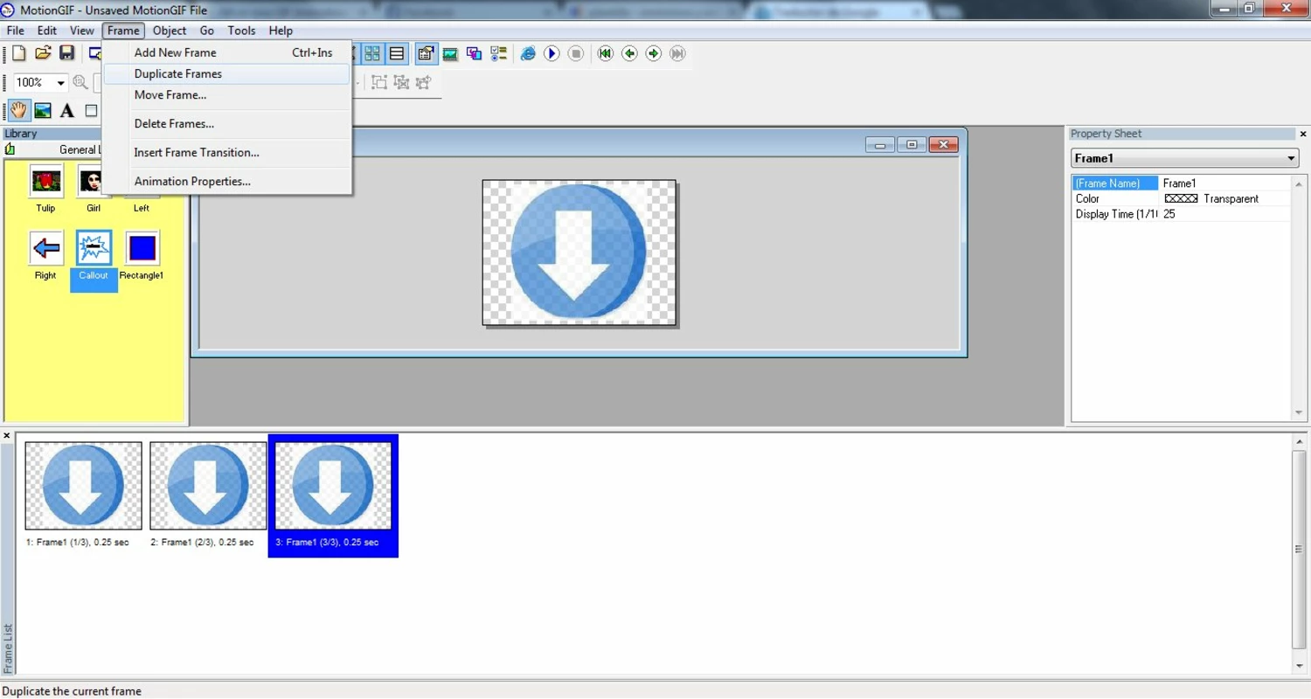1311x699 pixels.
Task: Click the magnifier zoom icon
Action: [80, 83]
